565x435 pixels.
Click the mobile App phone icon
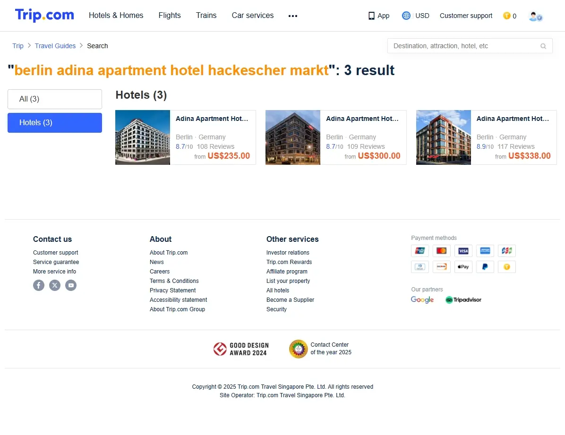371,16
